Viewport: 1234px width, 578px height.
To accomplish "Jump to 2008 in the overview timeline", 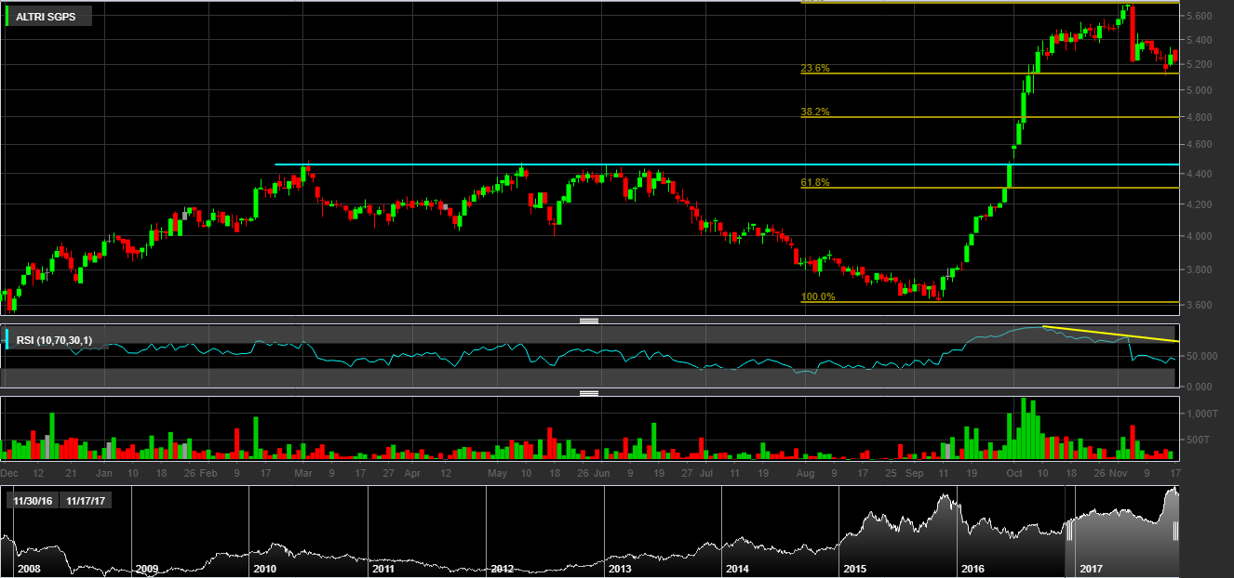I will (29, 567).
